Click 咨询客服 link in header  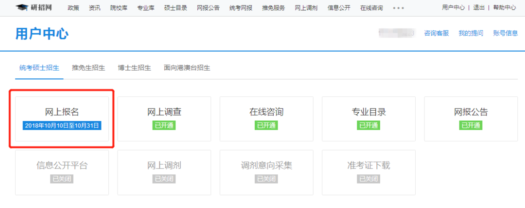436,33
